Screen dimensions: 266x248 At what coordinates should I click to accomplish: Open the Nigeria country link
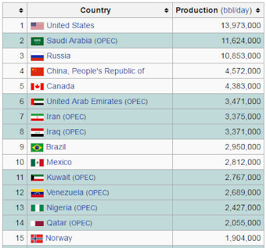click(59, 208)
